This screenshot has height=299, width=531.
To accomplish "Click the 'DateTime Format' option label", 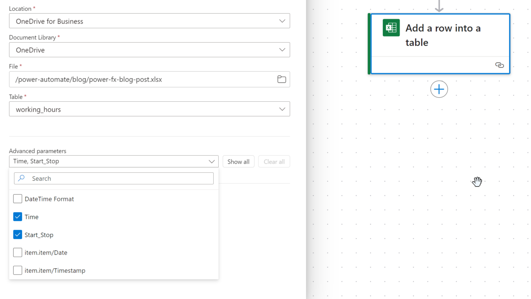I will click(49, 199).
